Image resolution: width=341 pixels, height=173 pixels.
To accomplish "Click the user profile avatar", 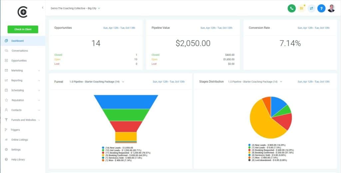I will (x=331, y=8).
